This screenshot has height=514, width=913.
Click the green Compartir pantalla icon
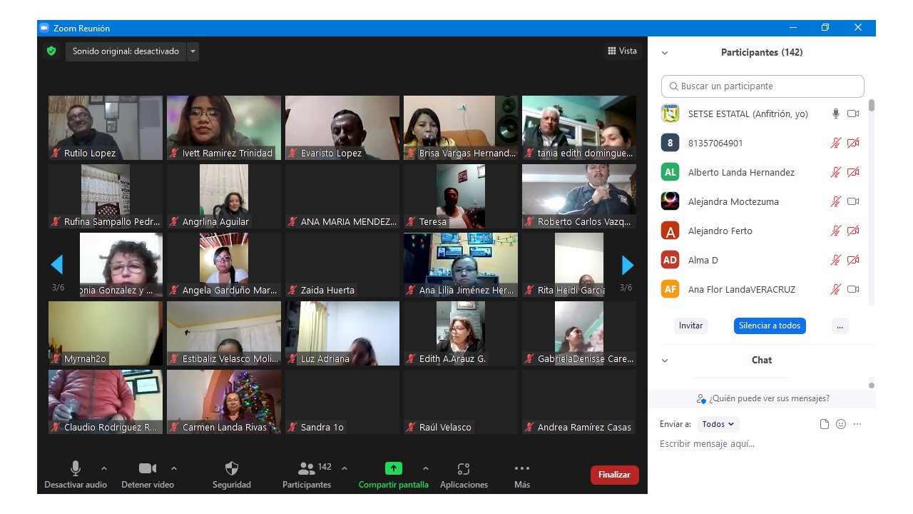point(394,468)
